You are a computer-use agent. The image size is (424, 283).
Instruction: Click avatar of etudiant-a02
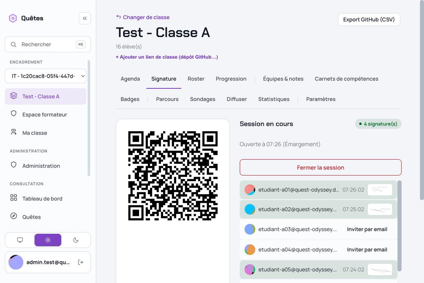[x=250, y=209]
